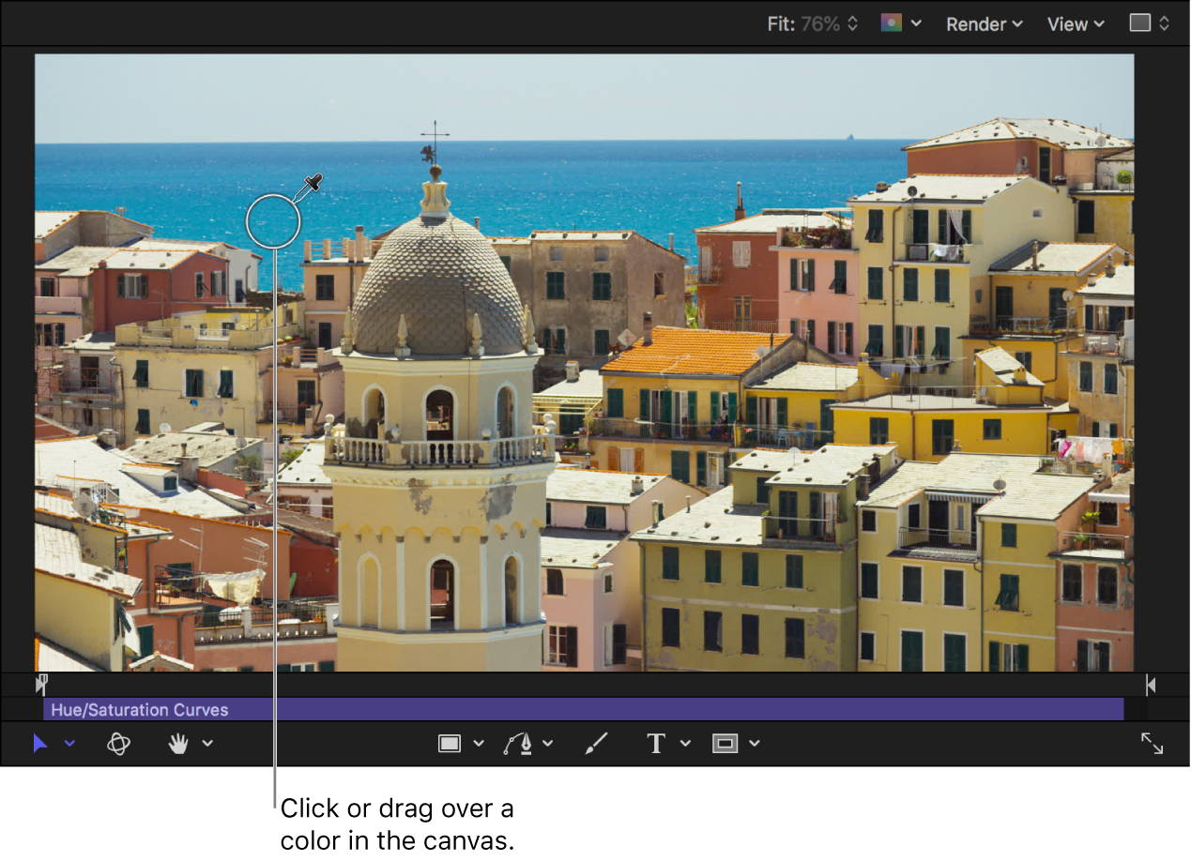Click the Hue/Saturation Curves timeline bar
1191x861 pixels.
582,710
